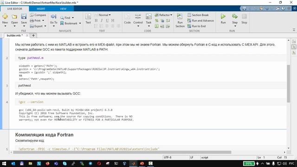297x167 pixels.
Task: Toggle align left formatting
Action: point(107,26)
